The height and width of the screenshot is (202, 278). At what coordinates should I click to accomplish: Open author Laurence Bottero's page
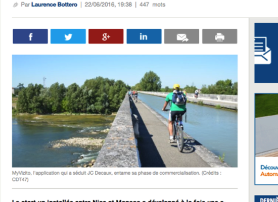point(54,5)
